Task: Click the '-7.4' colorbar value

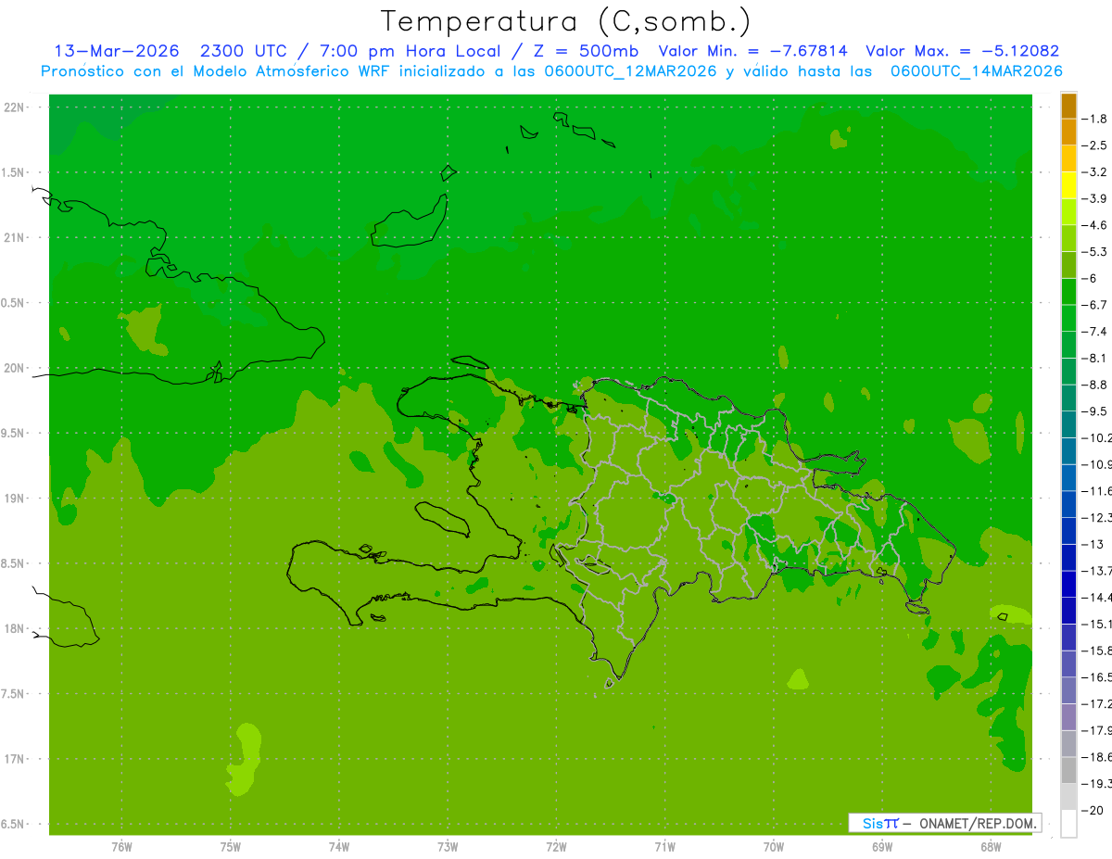Action: 1095,332
